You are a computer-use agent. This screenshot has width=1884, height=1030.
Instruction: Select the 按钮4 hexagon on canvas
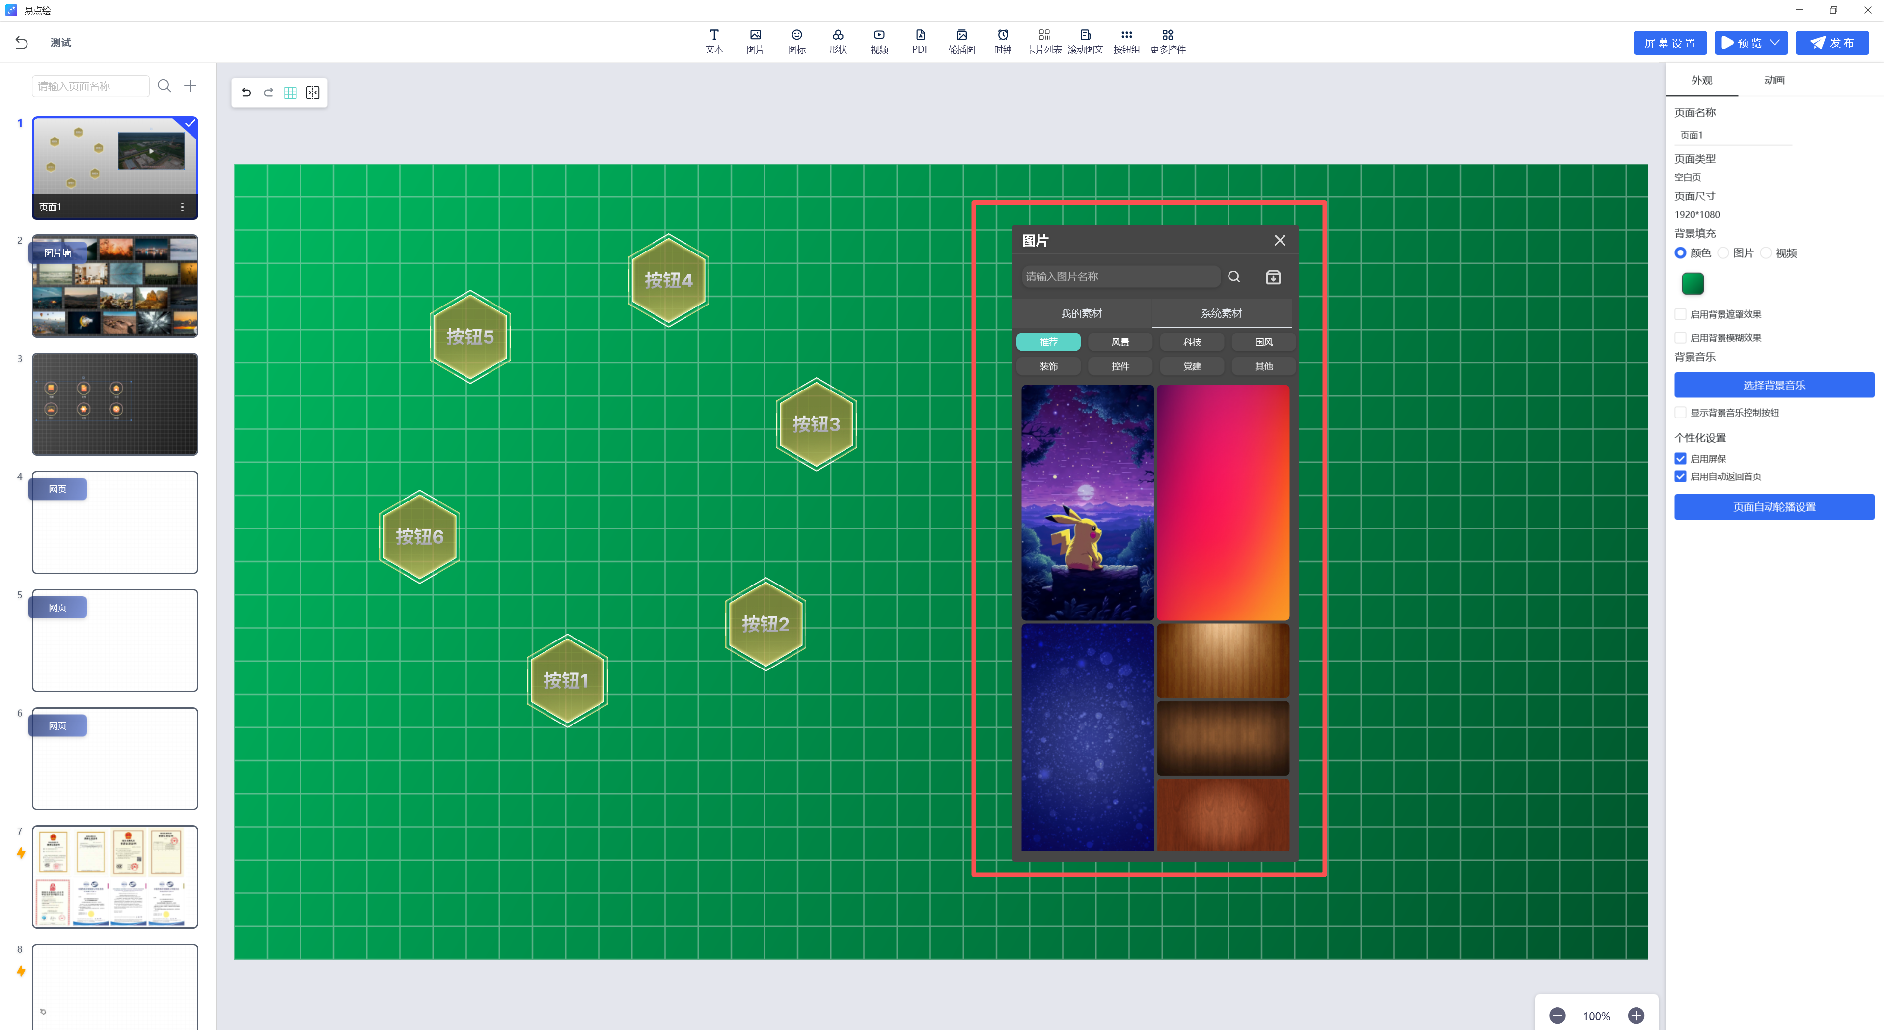pyautogui.click(x=668, y=280)
